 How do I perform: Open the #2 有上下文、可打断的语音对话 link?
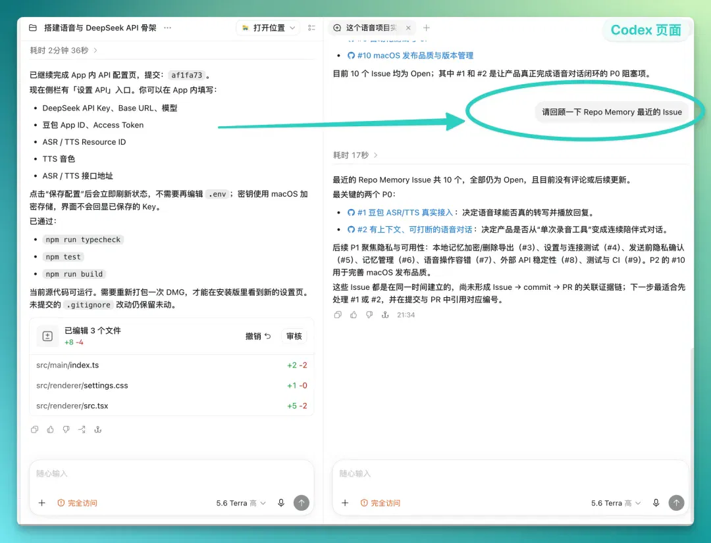click(410, 229)
